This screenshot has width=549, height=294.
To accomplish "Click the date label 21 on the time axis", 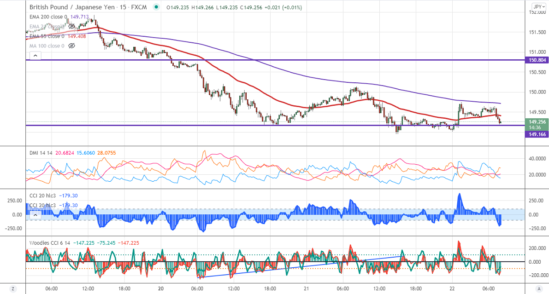I will click(307, 289).
